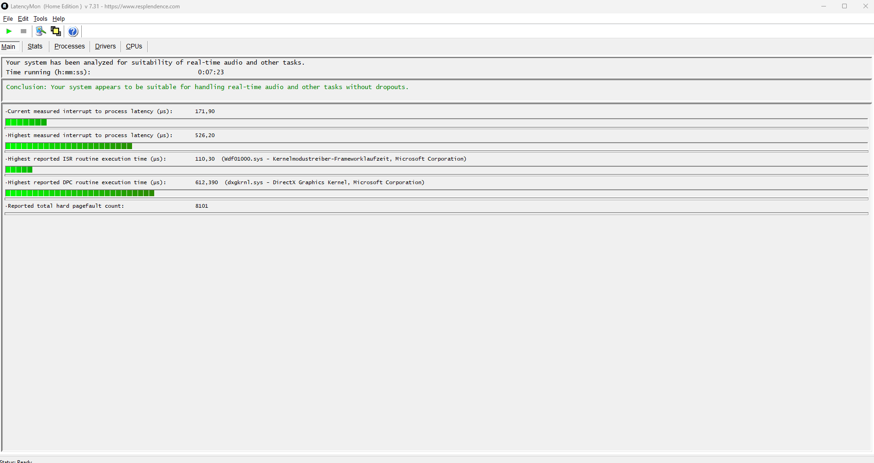The image size is (874, 463).
Task: Click the current latency value 171,90
Action: click(x=205, y=112)
